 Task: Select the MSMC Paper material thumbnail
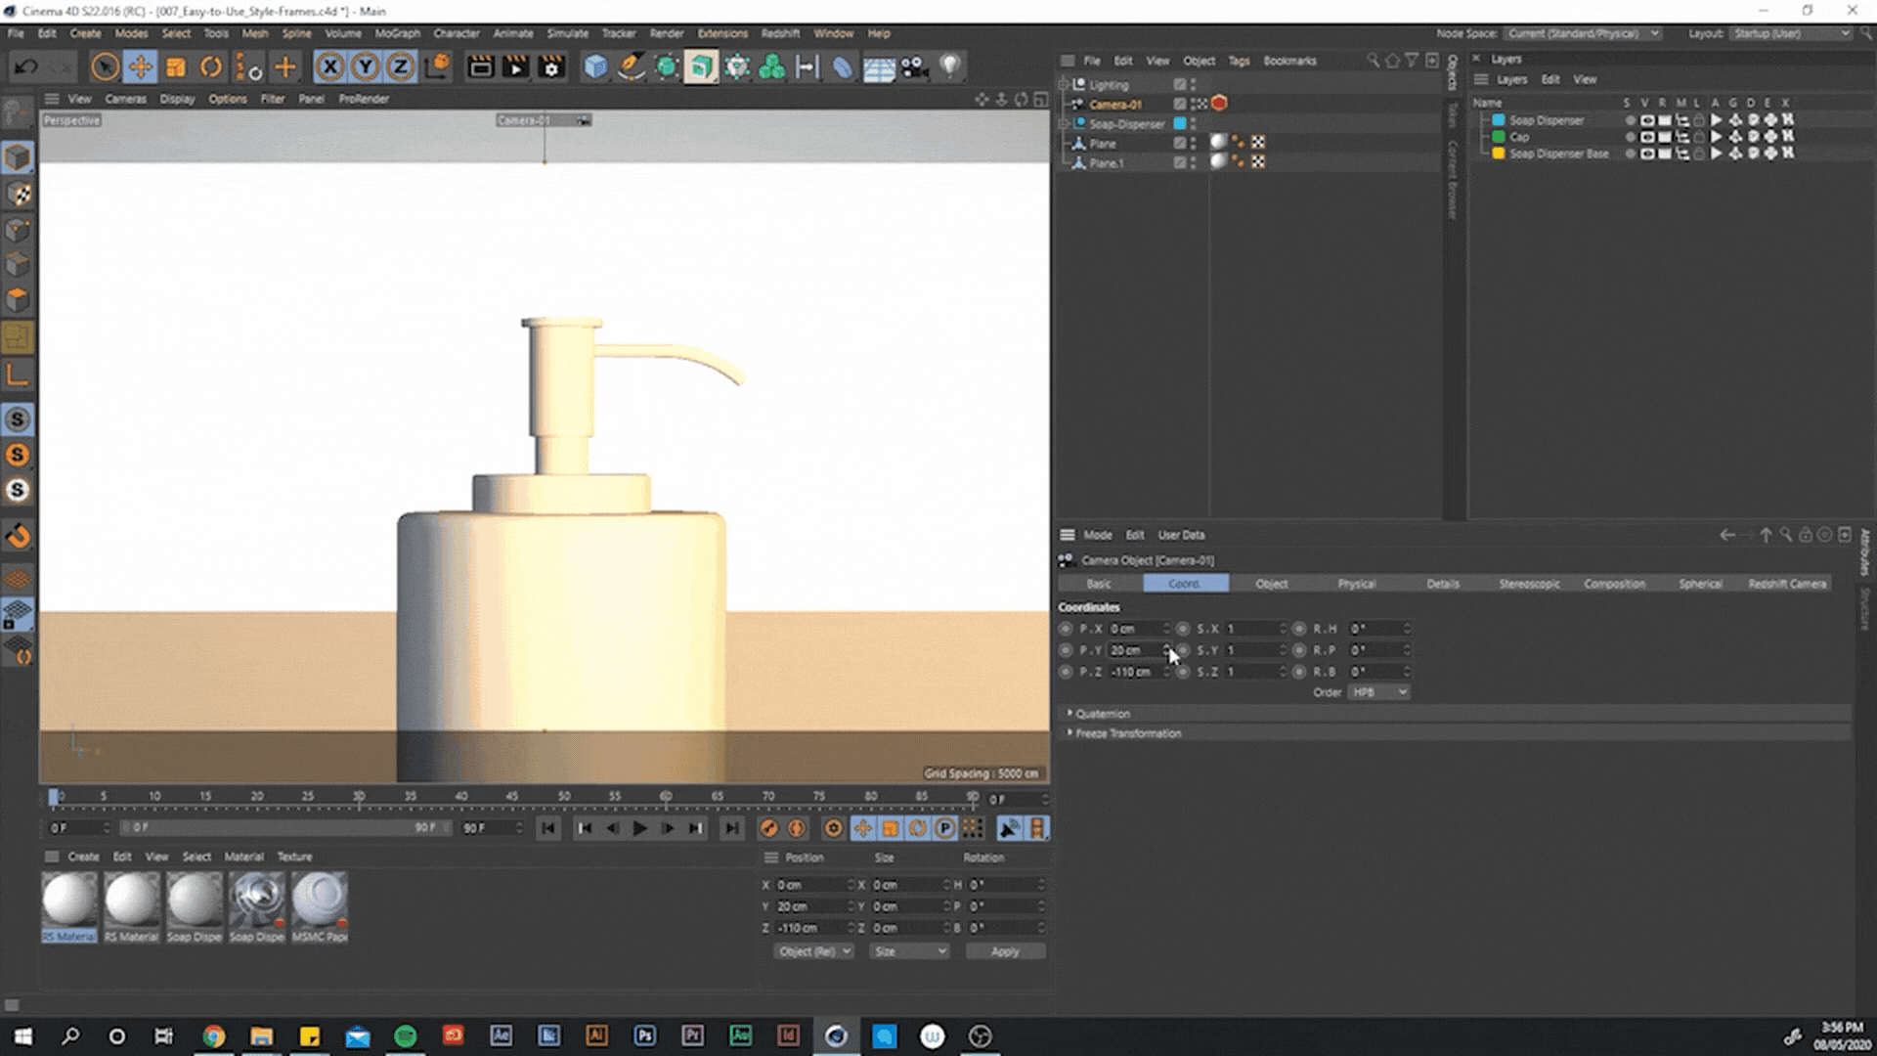[319, 900]
